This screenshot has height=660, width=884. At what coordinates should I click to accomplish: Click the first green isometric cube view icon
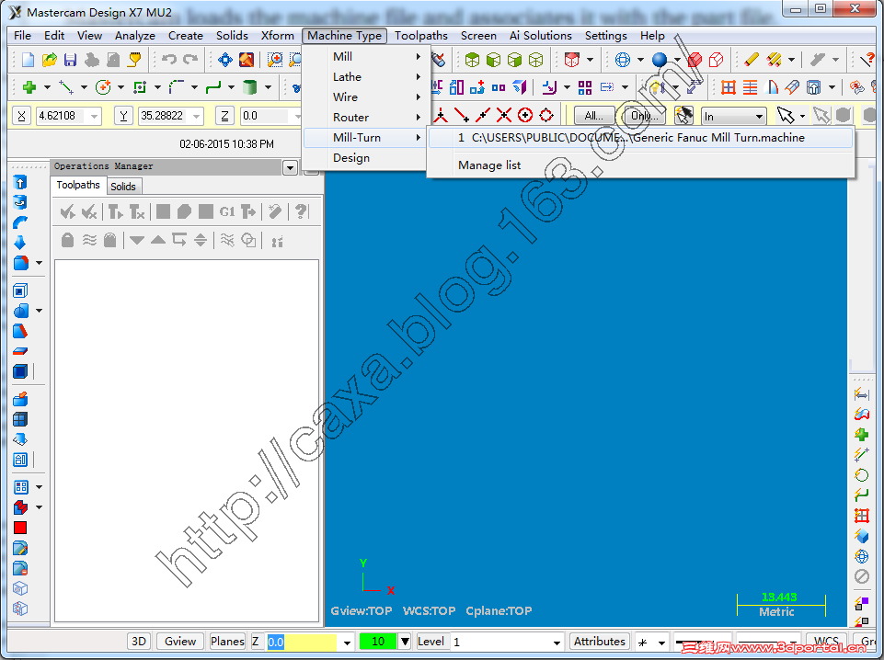[472, 60]
